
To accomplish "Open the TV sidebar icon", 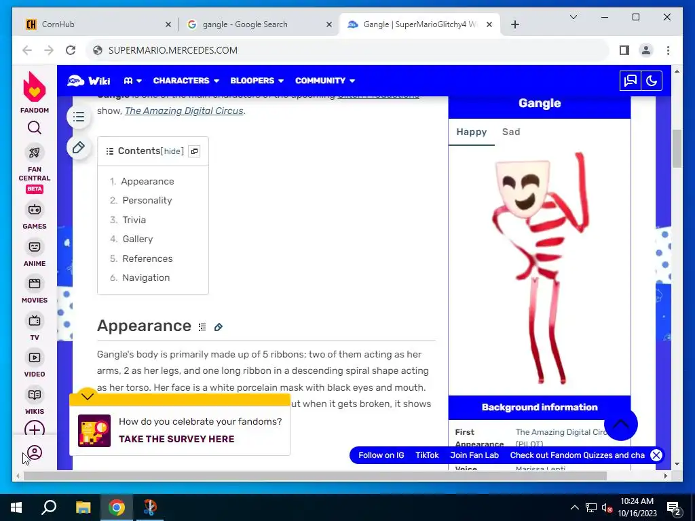I will point(35,320).
